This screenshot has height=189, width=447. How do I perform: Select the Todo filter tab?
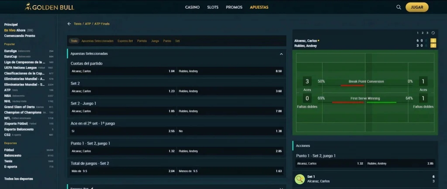pyautogui.click(x=74, y=41)
